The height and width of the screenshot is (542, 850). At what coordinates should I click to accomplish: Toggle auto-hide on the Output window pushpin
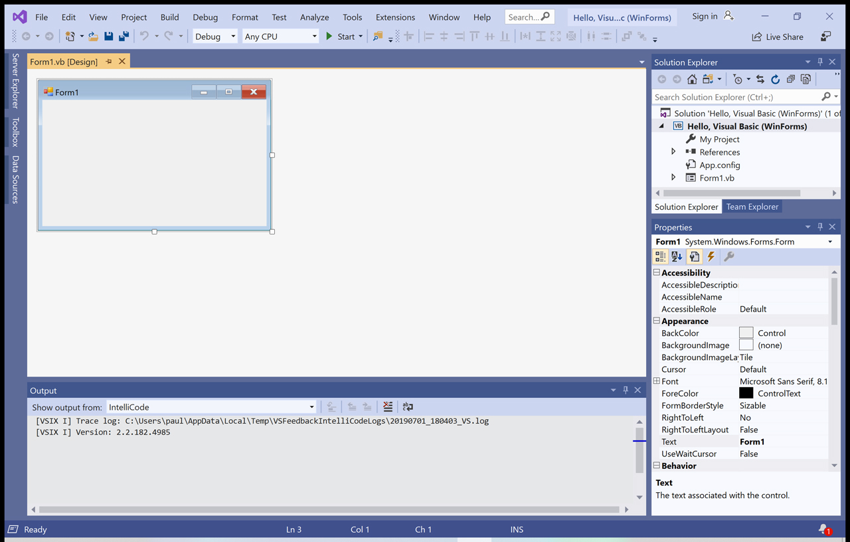click(625, 390)
